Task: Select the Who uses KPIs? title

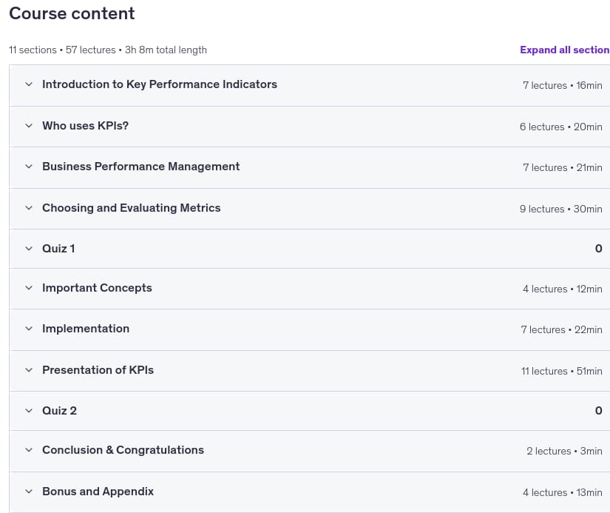Action: 85,125
